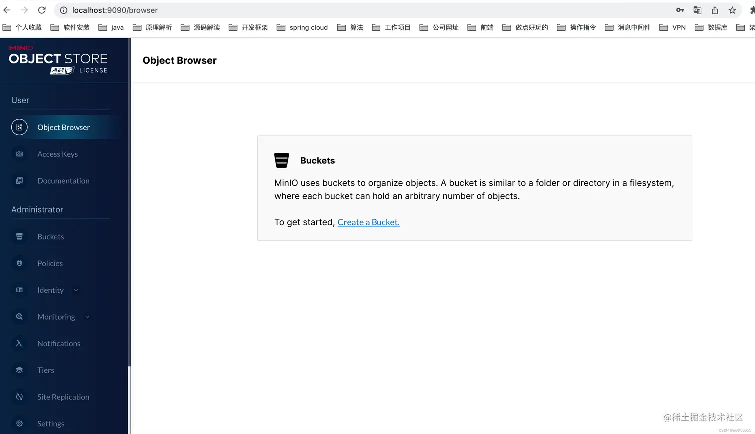The height and width of the screenshot is (434, 755).
Task: Click the Documentation sidebar icon
Action: point(19,181)
